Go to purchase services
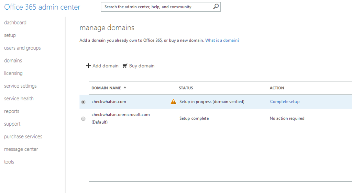This screenshot has height=193, width=352. 23,137
